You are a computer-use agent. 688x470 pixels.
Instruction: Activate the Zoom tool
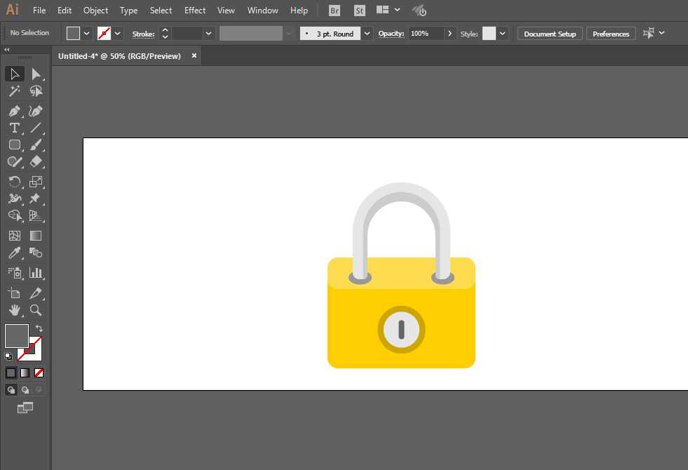coord(36,309)
